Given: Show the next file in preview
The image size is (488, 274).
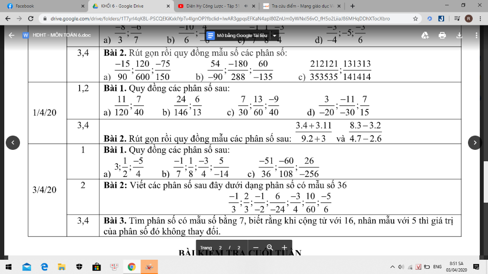Looking at the screenshot, I should pyautogui.click(x=475, y=143).
